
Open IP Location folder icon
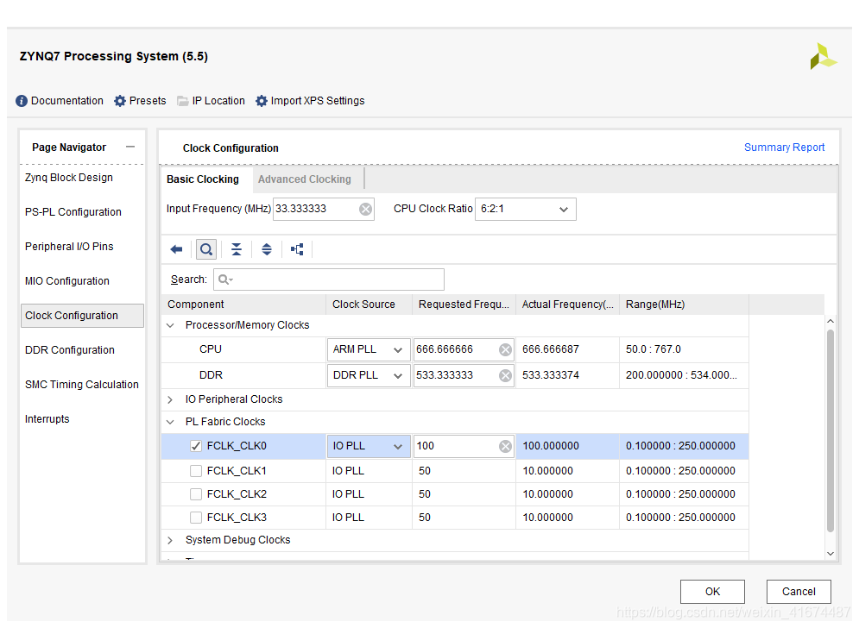[182, 101]
